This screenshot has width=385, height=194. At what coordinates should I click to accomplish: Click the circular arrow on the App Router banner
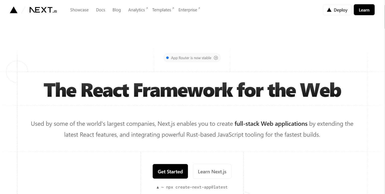pos(216,58)
